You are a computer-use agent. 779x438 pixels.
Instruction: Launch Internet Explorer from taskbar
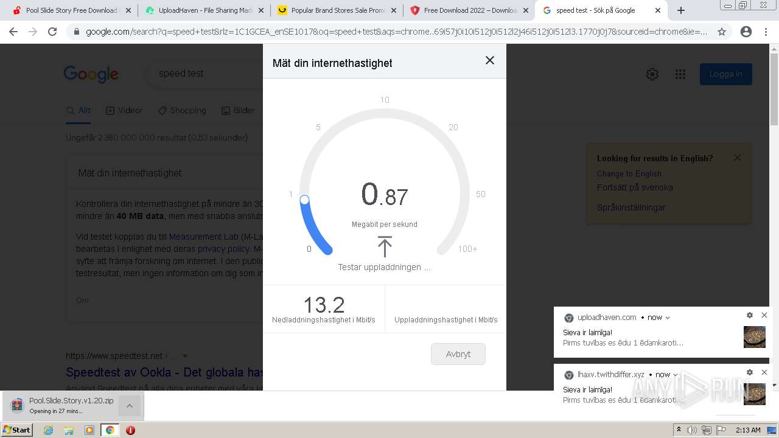click(x=48, y=430)
